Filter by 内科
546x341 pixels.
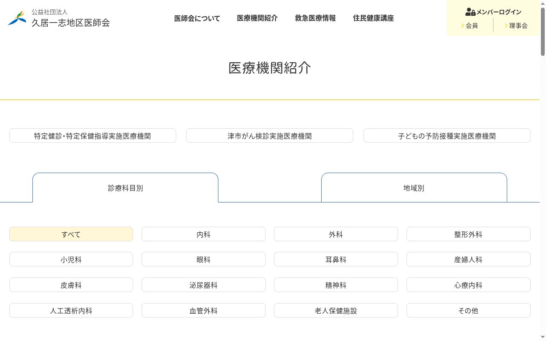point(203,234)
